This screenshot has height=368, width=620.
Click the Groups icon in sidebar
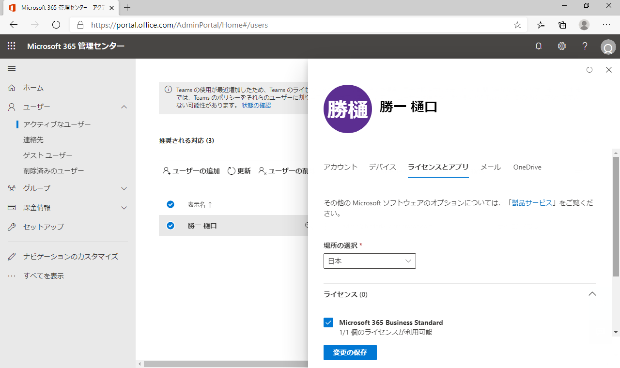coord(12,188)
